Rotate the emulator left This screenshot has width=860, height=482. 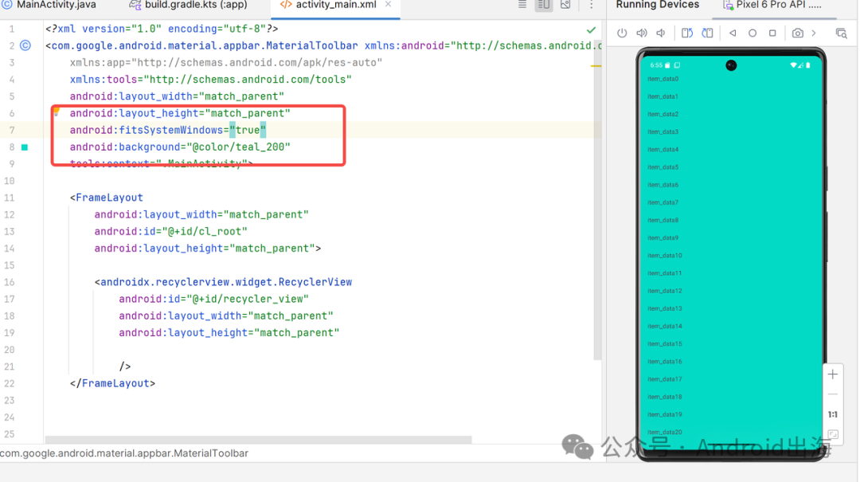pyautogui.click(x=686, y=33)
